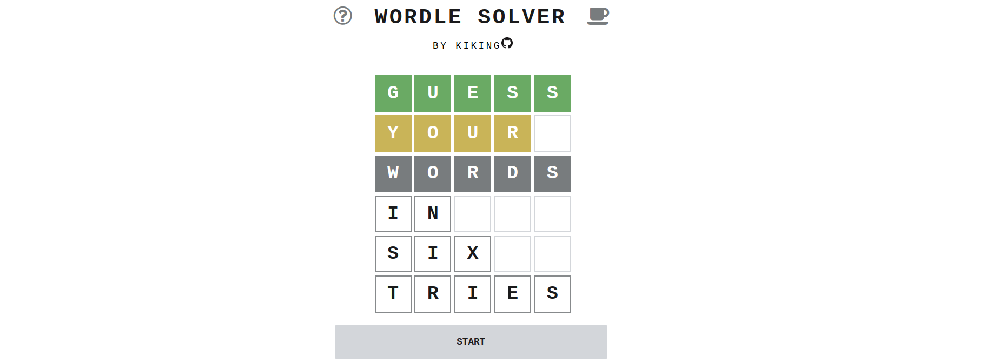
Task: Click the WORDLE SOLVER title
Action: 469,17
